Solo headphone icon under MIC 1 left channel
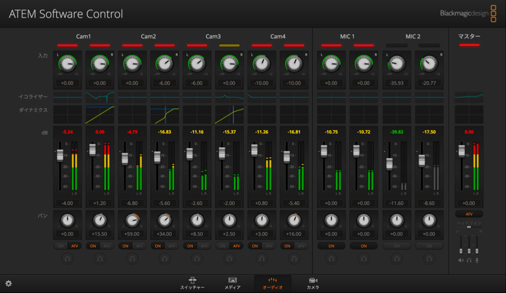 (332, 258)
